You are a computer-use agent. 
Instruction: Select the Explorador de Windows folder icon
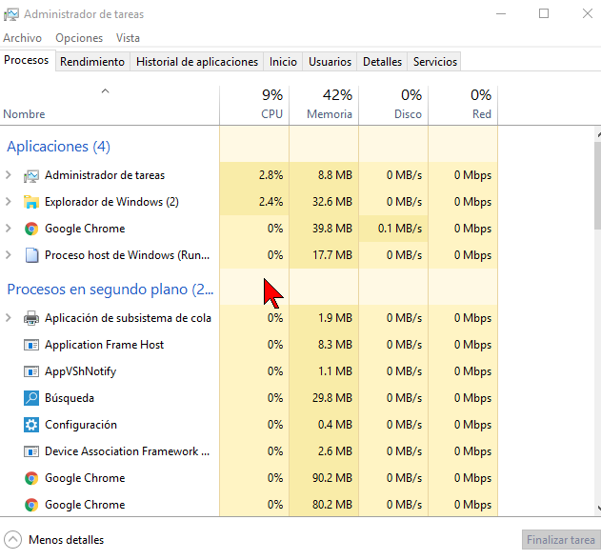pos(31,202)
